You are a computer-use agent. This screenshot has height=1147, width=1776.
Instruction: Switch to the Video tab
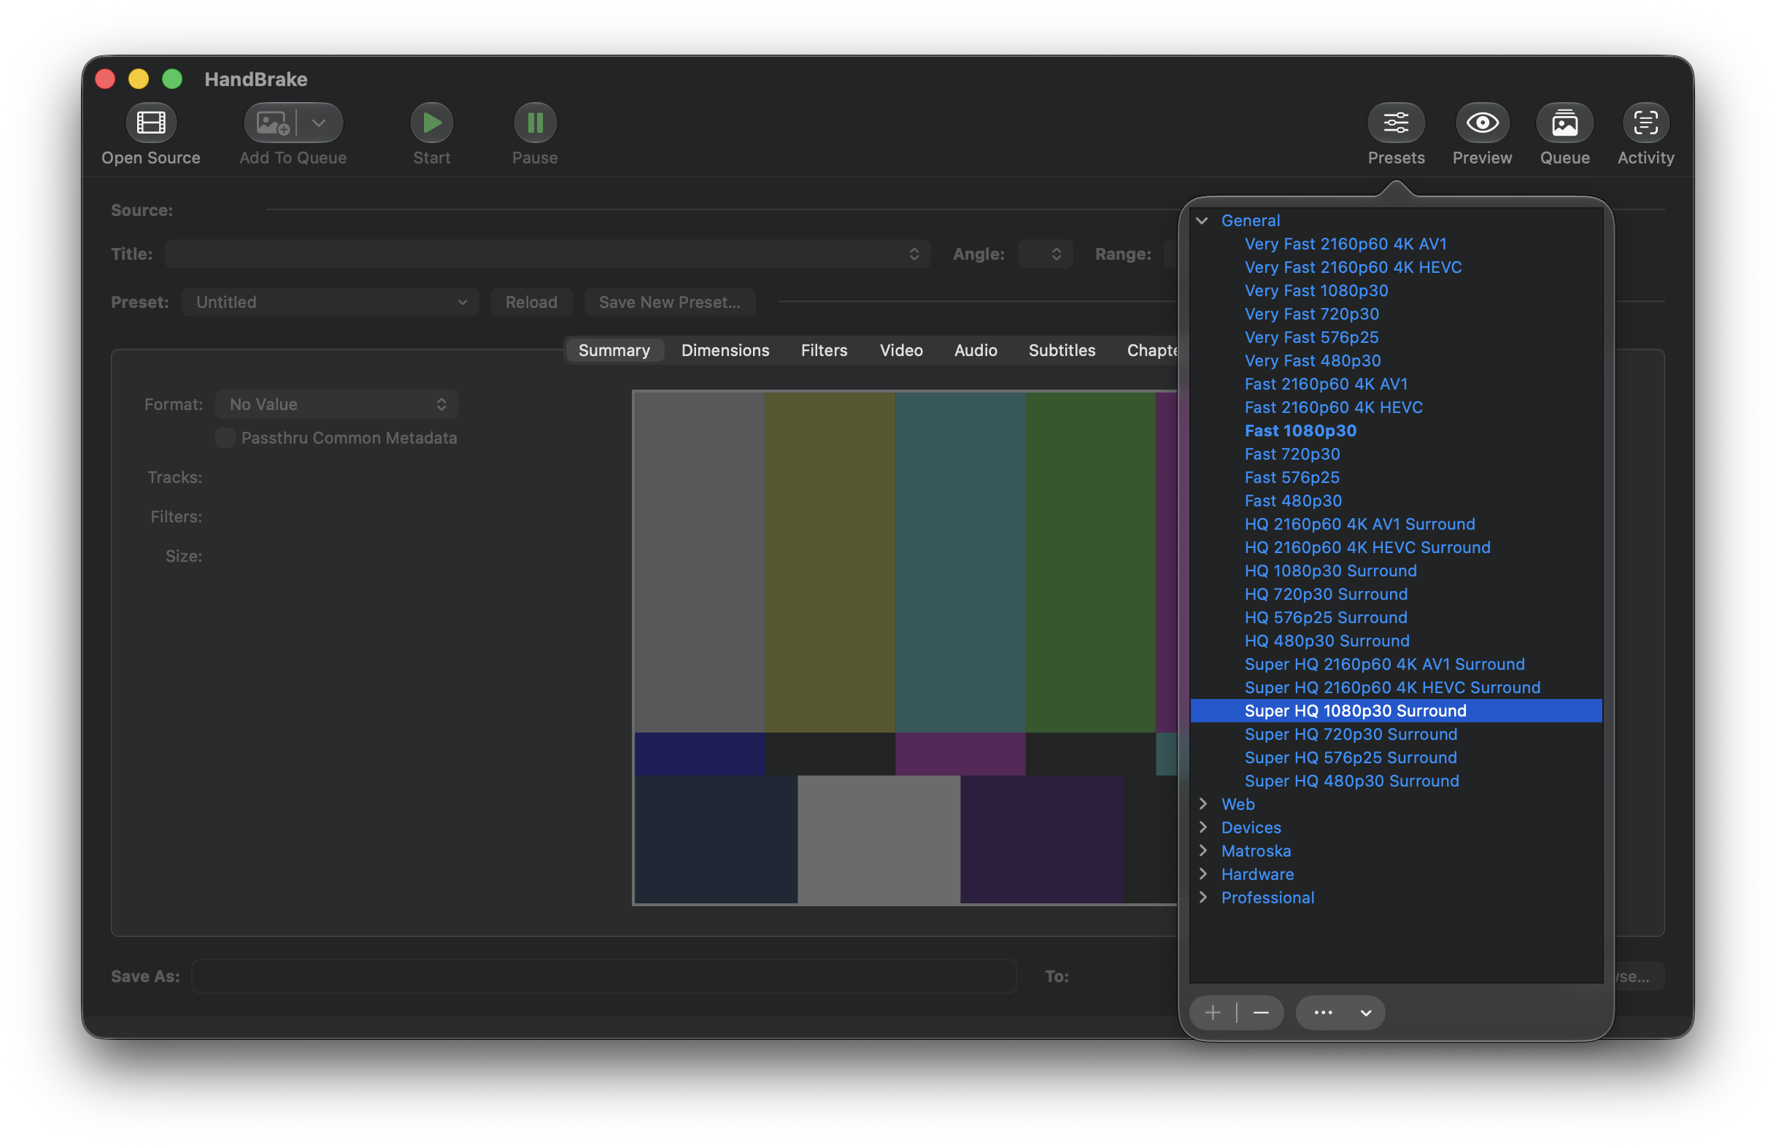tap(901, 350)
